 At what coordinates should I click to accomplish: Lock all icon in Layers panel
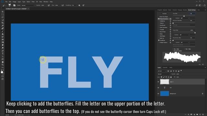click(171, 77)
